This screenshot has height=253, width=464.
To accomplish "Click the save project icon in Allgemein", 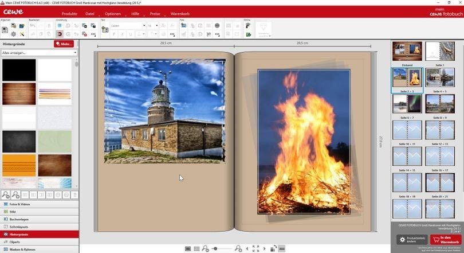I will click(5, 30).
